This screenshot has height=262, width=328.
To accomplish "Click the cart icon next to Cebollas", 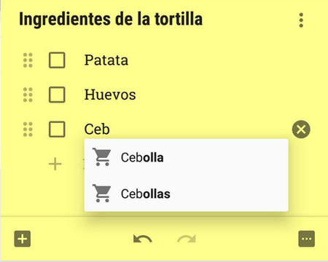I will pos(102,194).
